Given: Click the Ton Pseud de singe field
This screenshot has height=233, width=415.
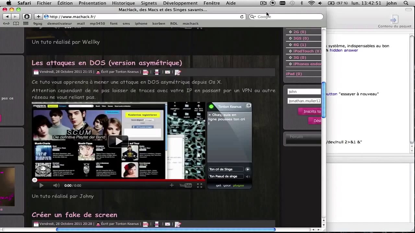Looking at the screenshot, I should tap(226, 176).
